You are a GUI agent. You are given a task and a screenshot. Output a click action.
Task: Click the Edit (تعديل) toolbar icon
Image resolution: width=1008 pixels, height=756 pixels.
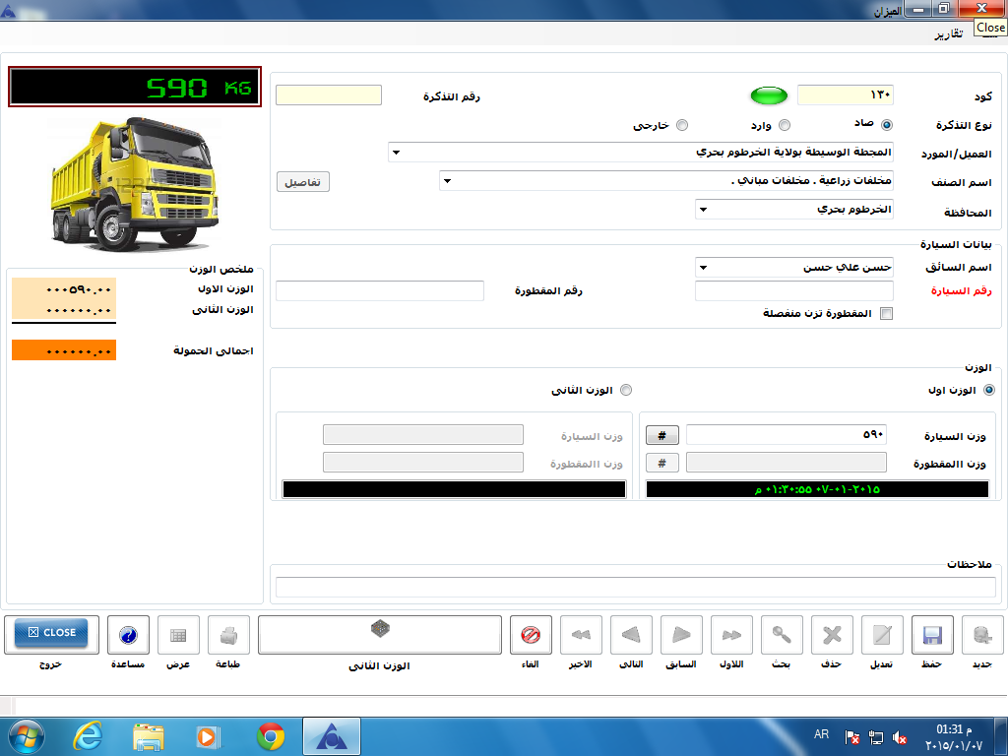(882, 635)
